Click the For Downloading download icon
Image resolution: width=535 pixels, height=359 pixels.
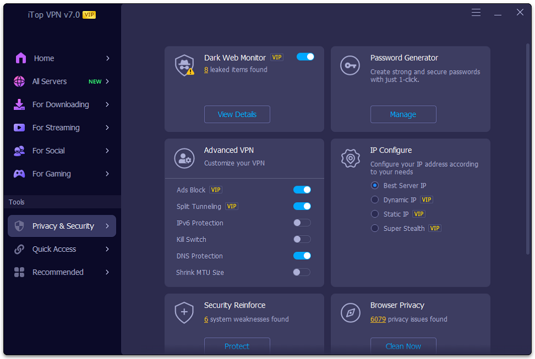(19, 104)
